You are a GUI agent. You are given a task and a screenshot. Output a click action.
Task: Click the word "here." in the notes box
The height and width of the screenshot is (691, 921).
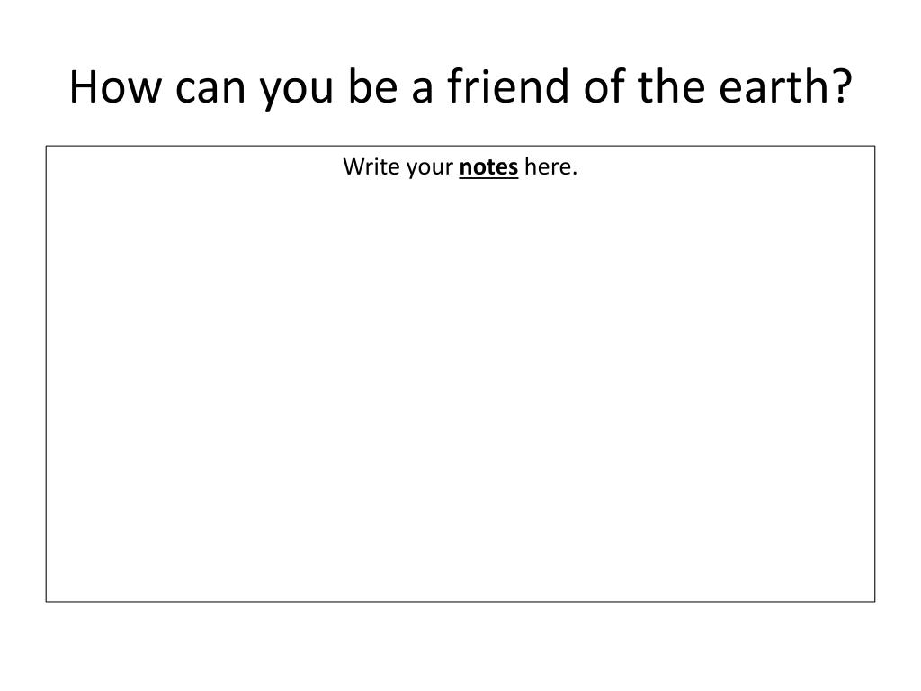[x=551, y=166]
